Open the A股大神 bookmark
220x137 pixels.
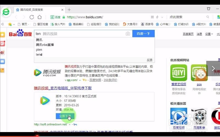click(199, 24)
